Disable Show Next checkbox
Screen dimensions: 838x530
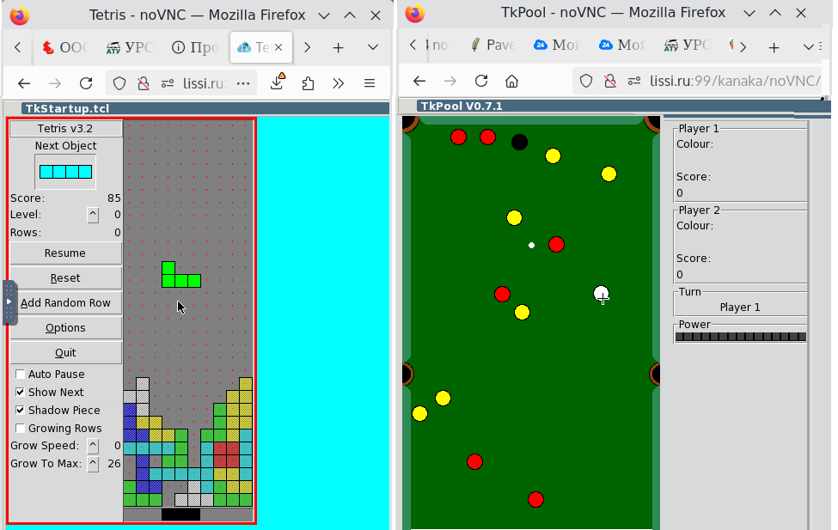click(21, 393)
